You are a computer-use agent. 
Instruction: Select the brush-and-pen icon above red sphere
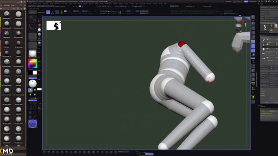pos(40,21)
